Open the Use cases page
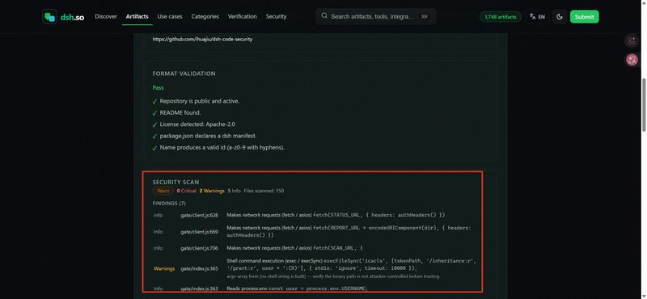 coord(170,16)
